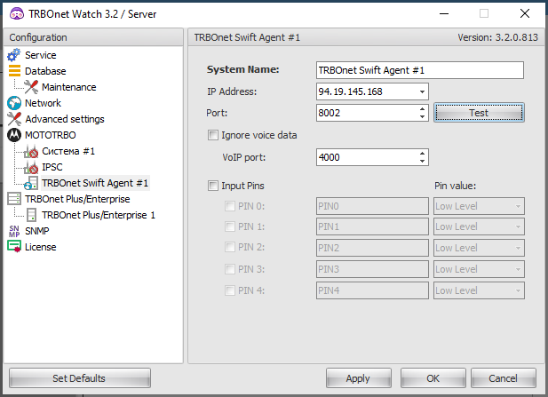Open the License page

(x=41, y=247)
